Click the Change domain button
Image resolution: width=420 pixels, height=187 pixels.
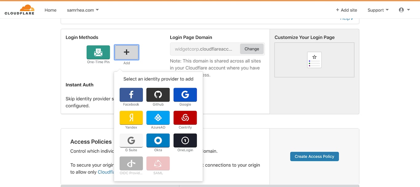click(x=252, y=49)
